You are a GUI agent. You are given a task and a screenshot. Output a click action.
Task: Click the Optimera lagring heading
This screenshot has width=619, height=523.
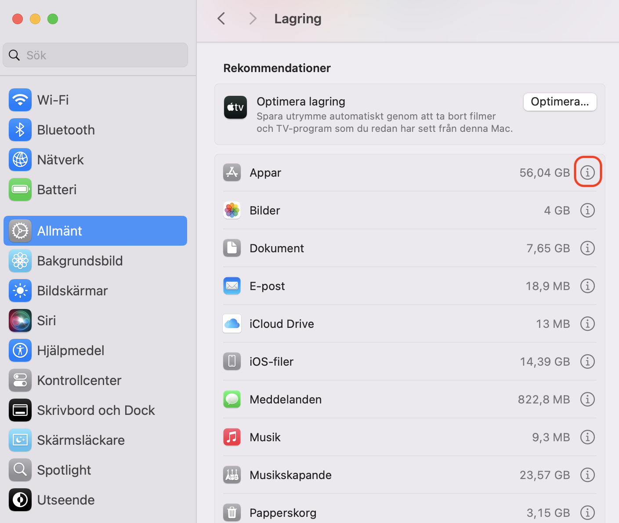point(301,102)
